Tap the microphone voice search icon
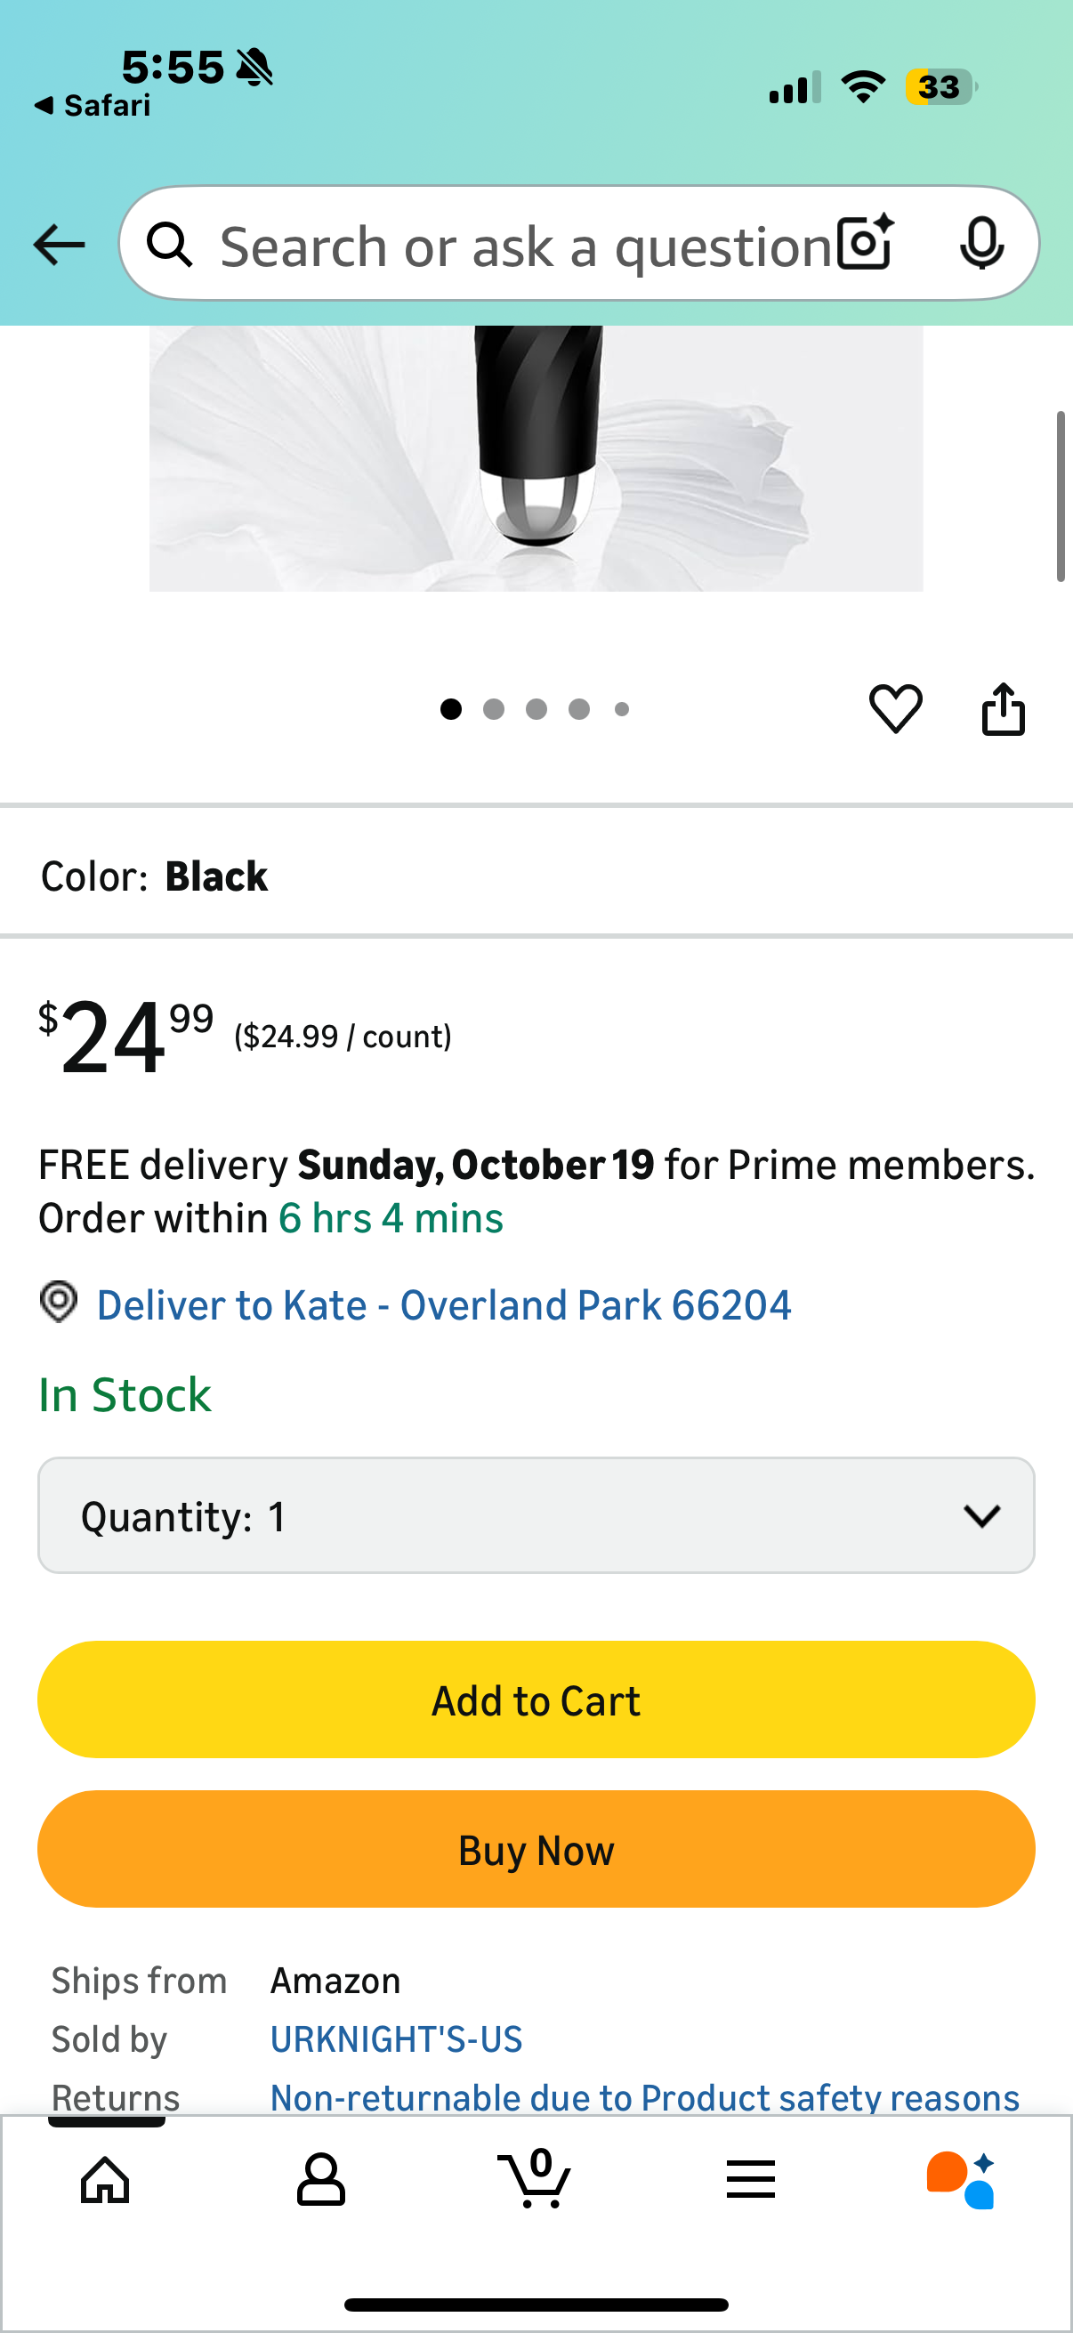This screenshot has width=1073, height=2333. click(x=980, y=243)
